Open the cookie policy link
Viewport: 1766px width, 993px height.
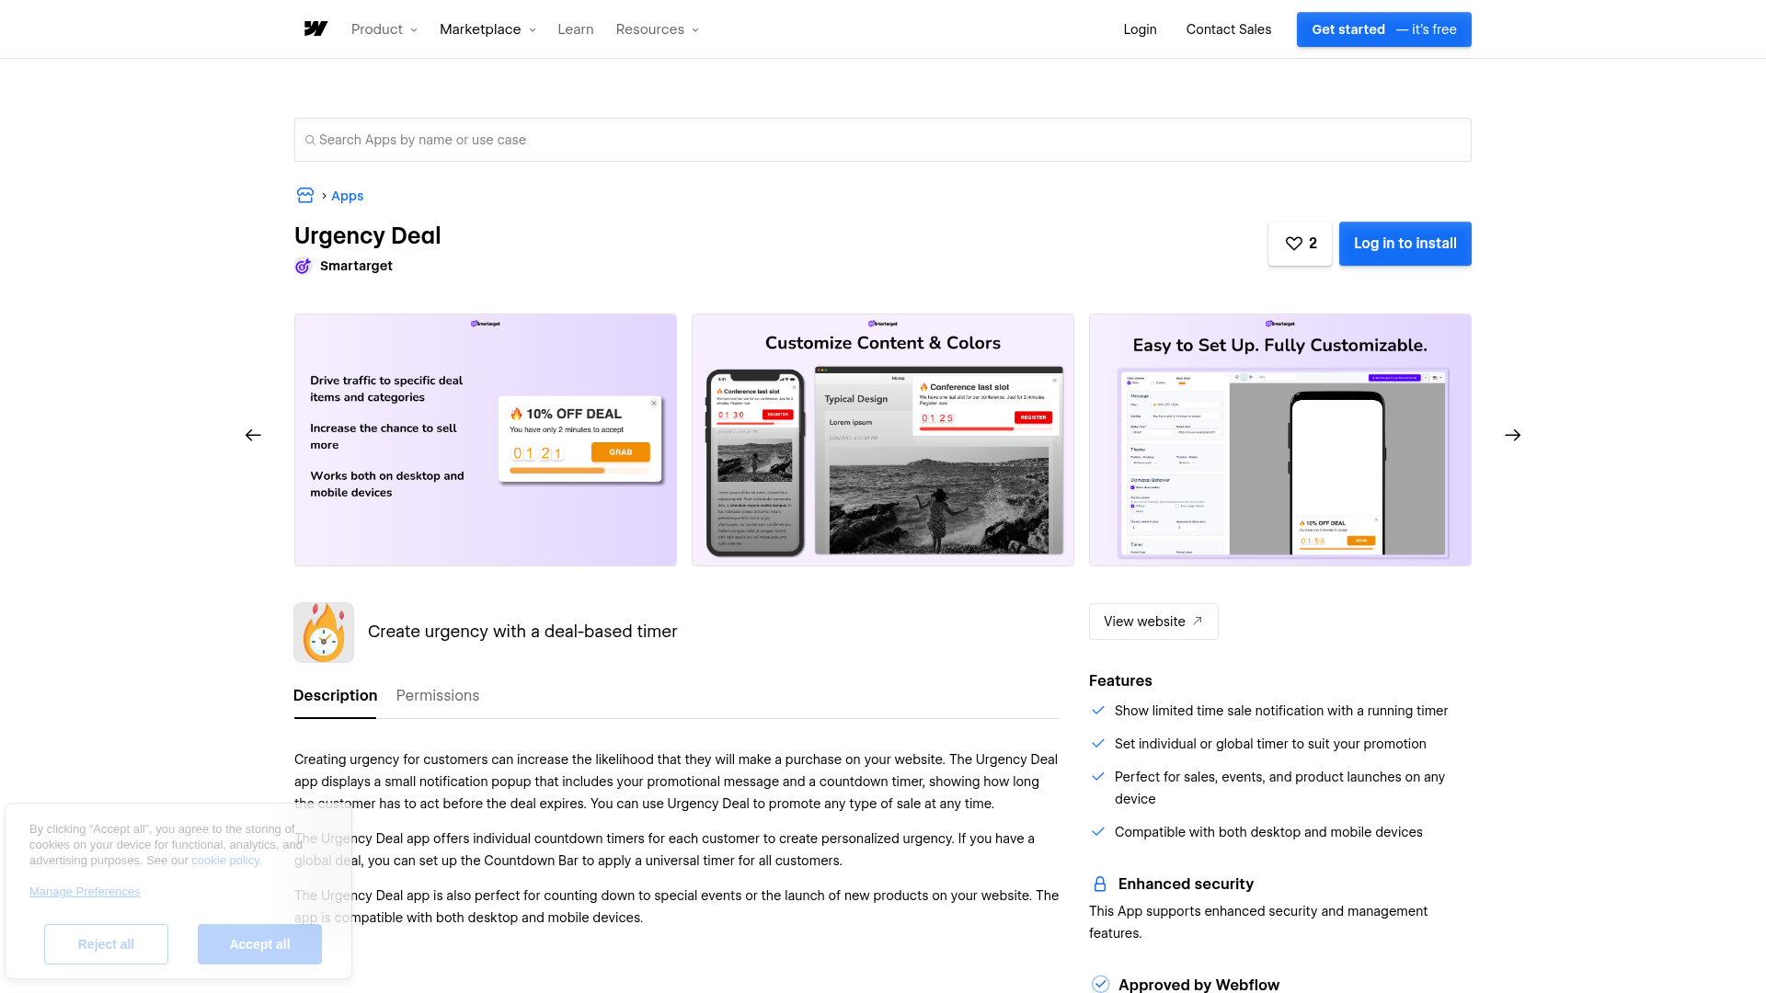point(225,861)
